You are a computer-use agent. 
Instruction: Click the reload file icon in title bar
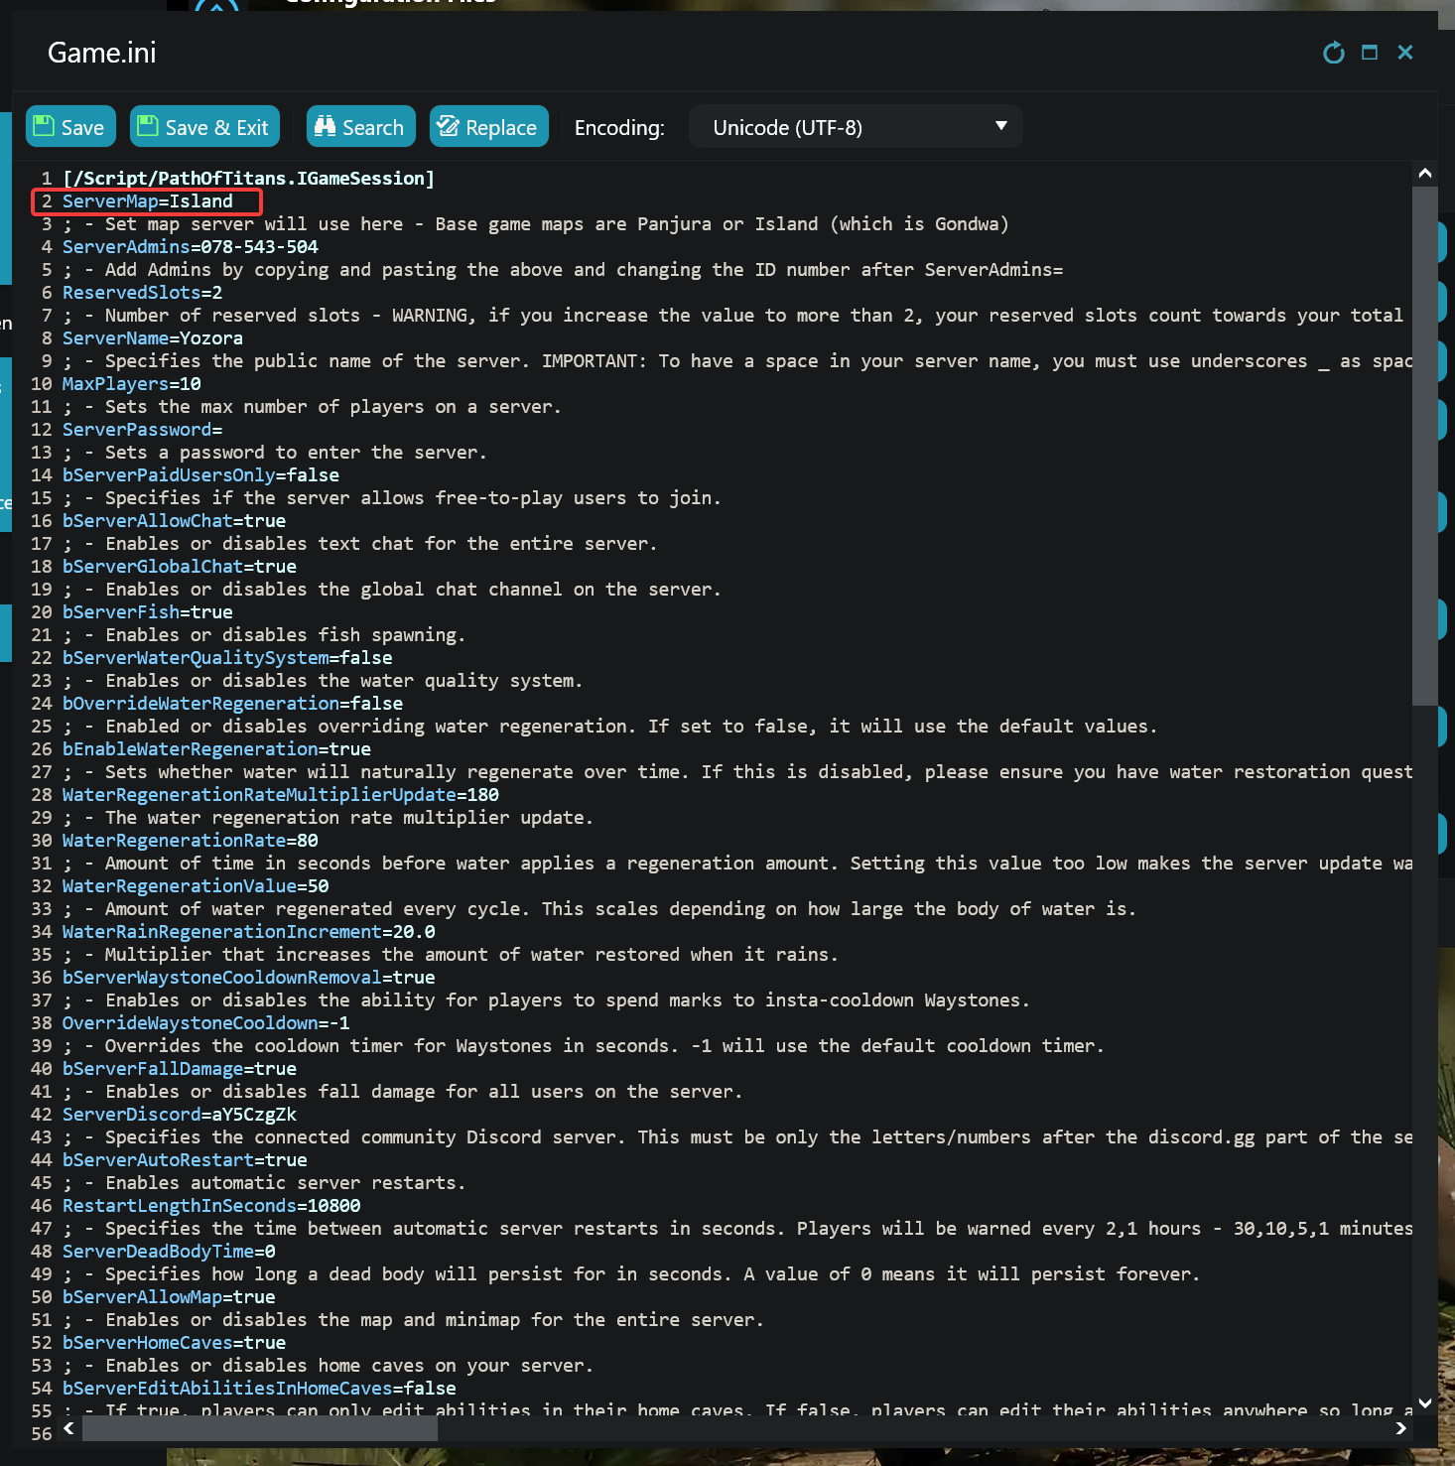pos(1333,53)
